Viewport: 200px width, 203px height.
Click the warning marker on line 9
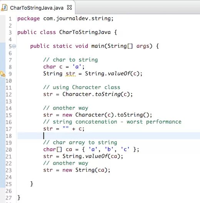coord(3,74)
